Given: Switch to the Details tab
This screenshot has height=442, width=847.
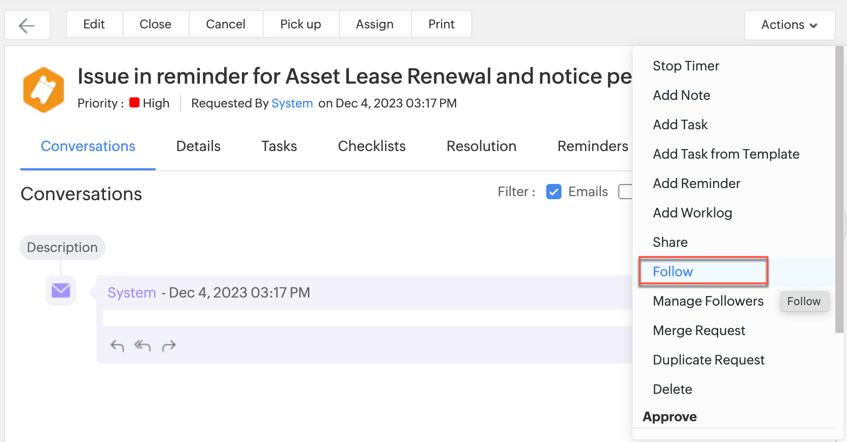Looking at the screenshot, I should [198, 146].
